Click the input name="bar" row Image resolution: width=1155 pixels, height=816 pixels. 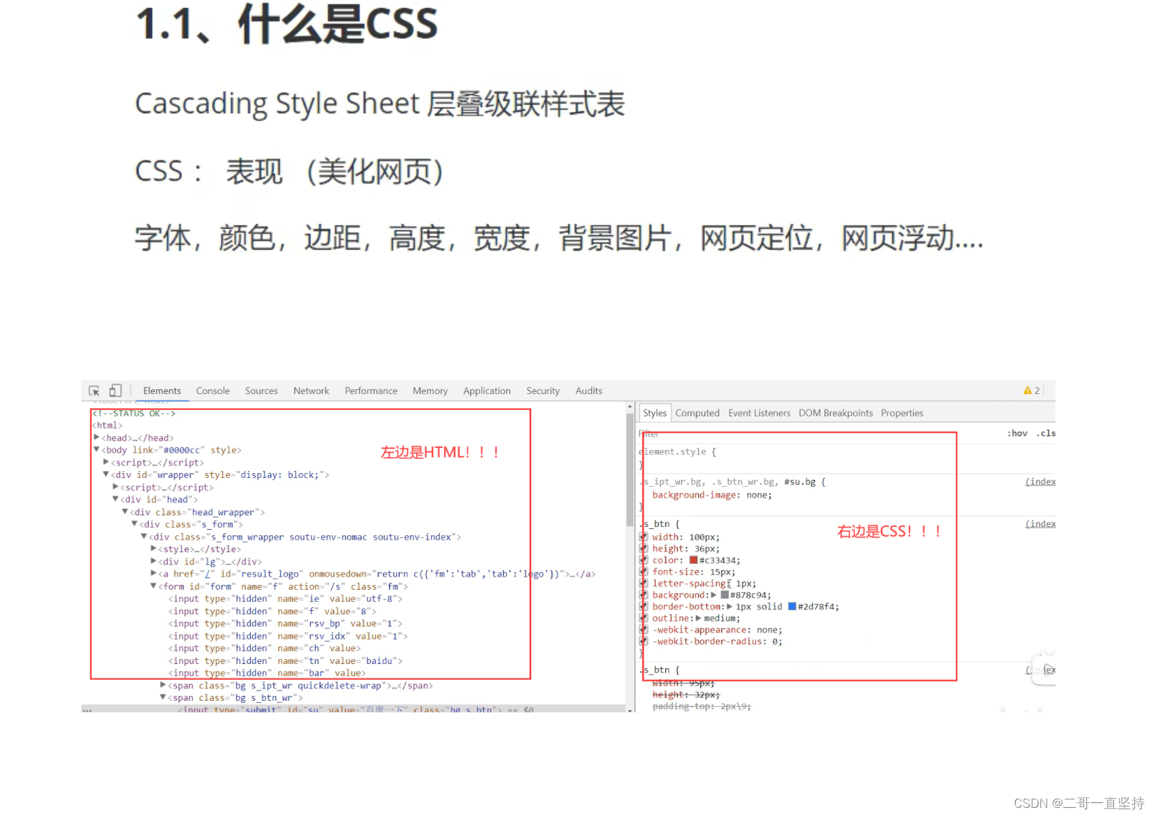[267, 673]
